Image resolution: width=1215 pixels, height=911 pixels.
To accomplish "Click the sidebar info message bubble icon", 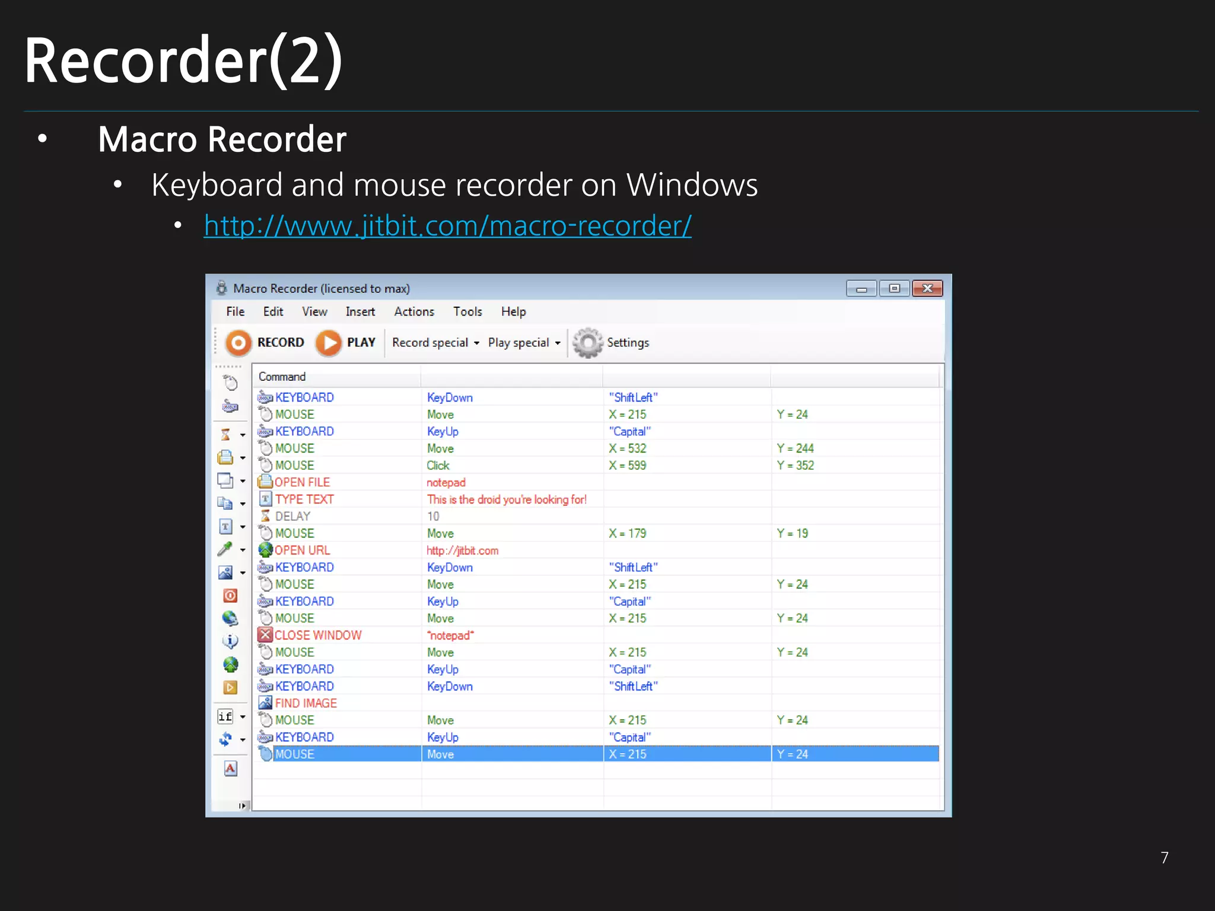I will tap(230, 641).
